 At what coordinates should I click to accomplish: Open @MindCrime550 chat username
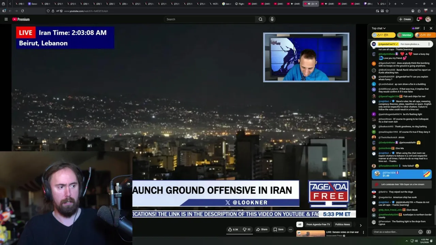(387, 70)
